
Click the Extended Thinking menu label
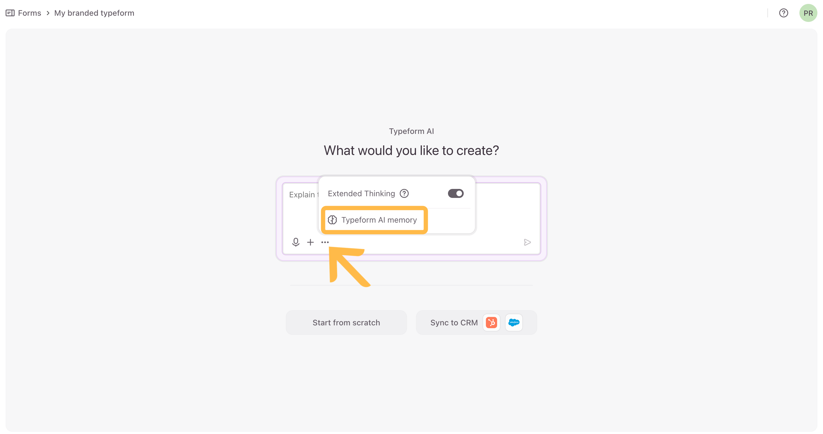tap(361, 193)
